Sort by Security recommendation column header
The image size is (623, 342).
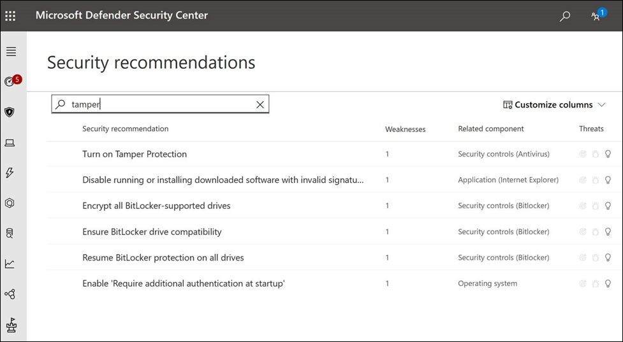pos(125,129)
